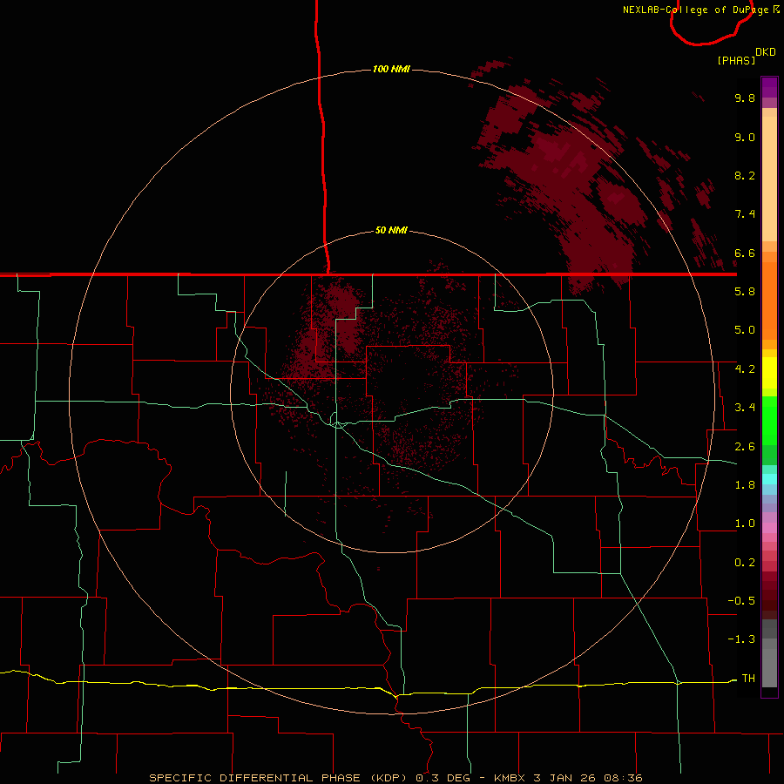
Task: Click the 1.8 scale value
Action: coord(745,485)
